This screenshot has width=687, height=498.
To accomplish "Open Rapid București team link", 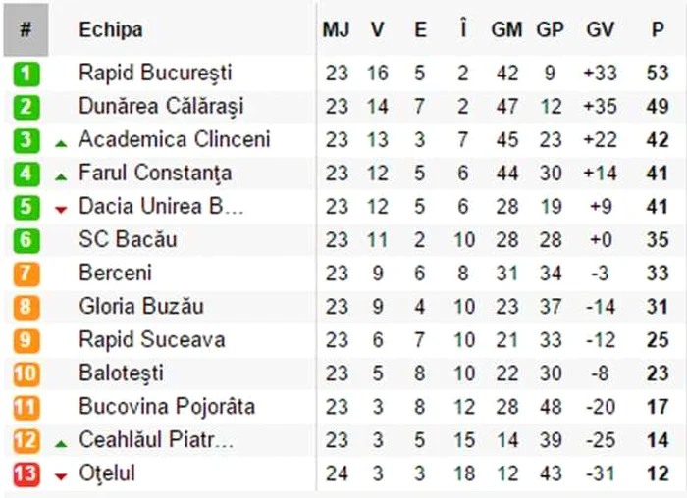I will point(155,73).
